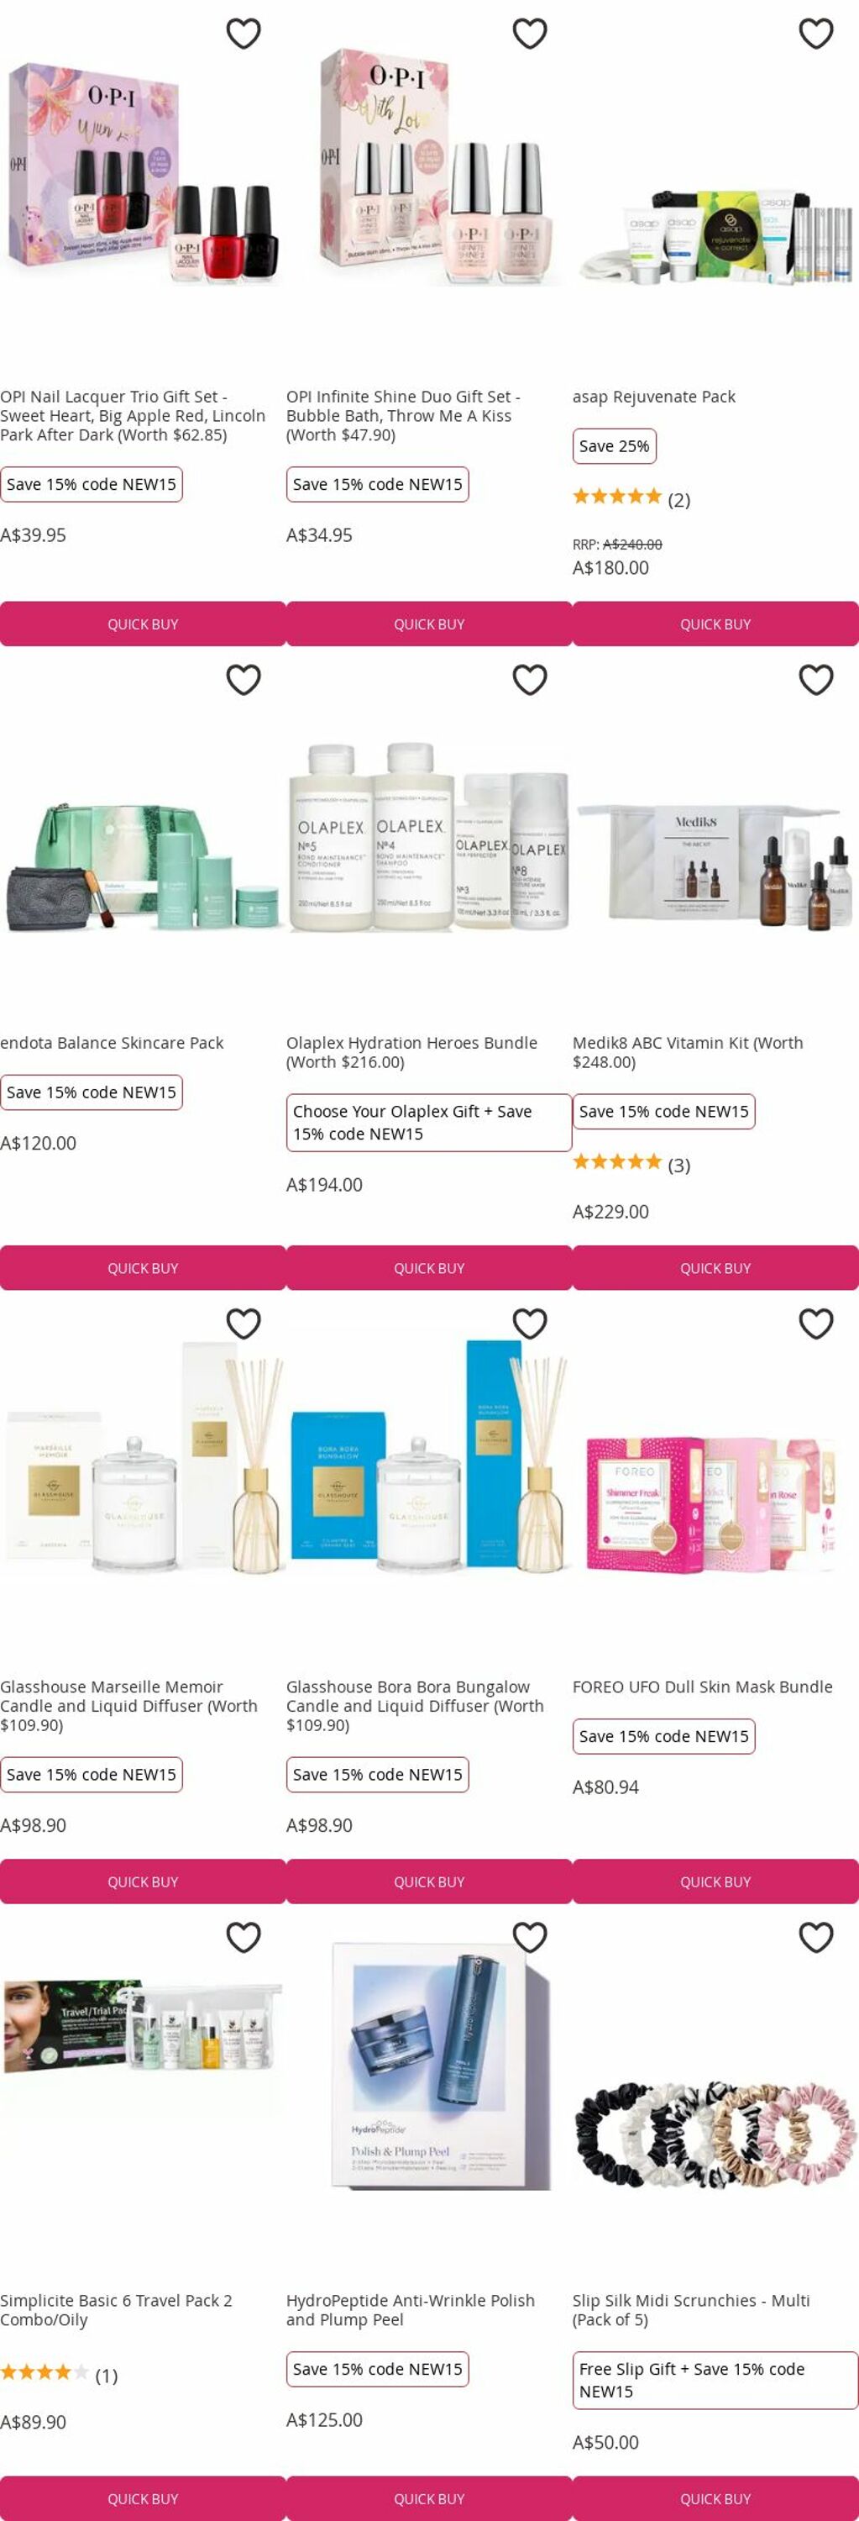Wishlist the asap Rejuvenate Pack heart
The image size is (859, 2521).
click(816, 34)
